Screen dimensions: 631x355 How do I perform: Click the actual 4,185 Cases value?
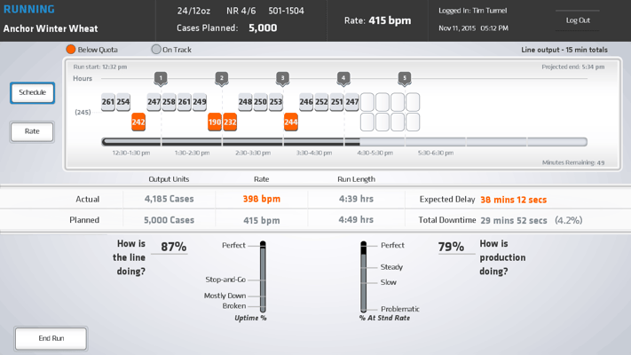coord(169,199)
